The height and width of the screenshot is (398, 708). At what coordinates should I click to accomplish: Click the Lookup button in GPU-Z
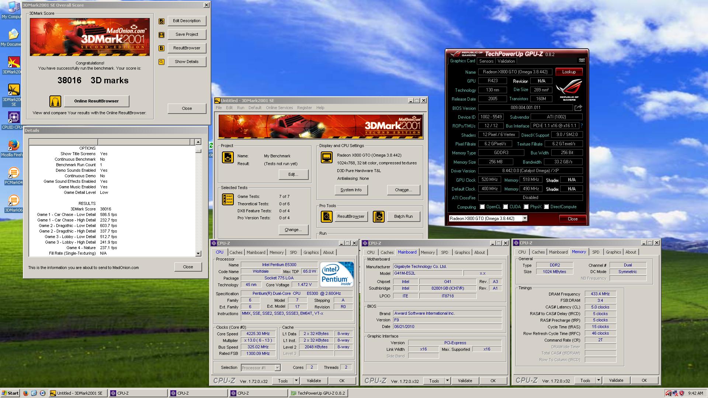point(569,72)
